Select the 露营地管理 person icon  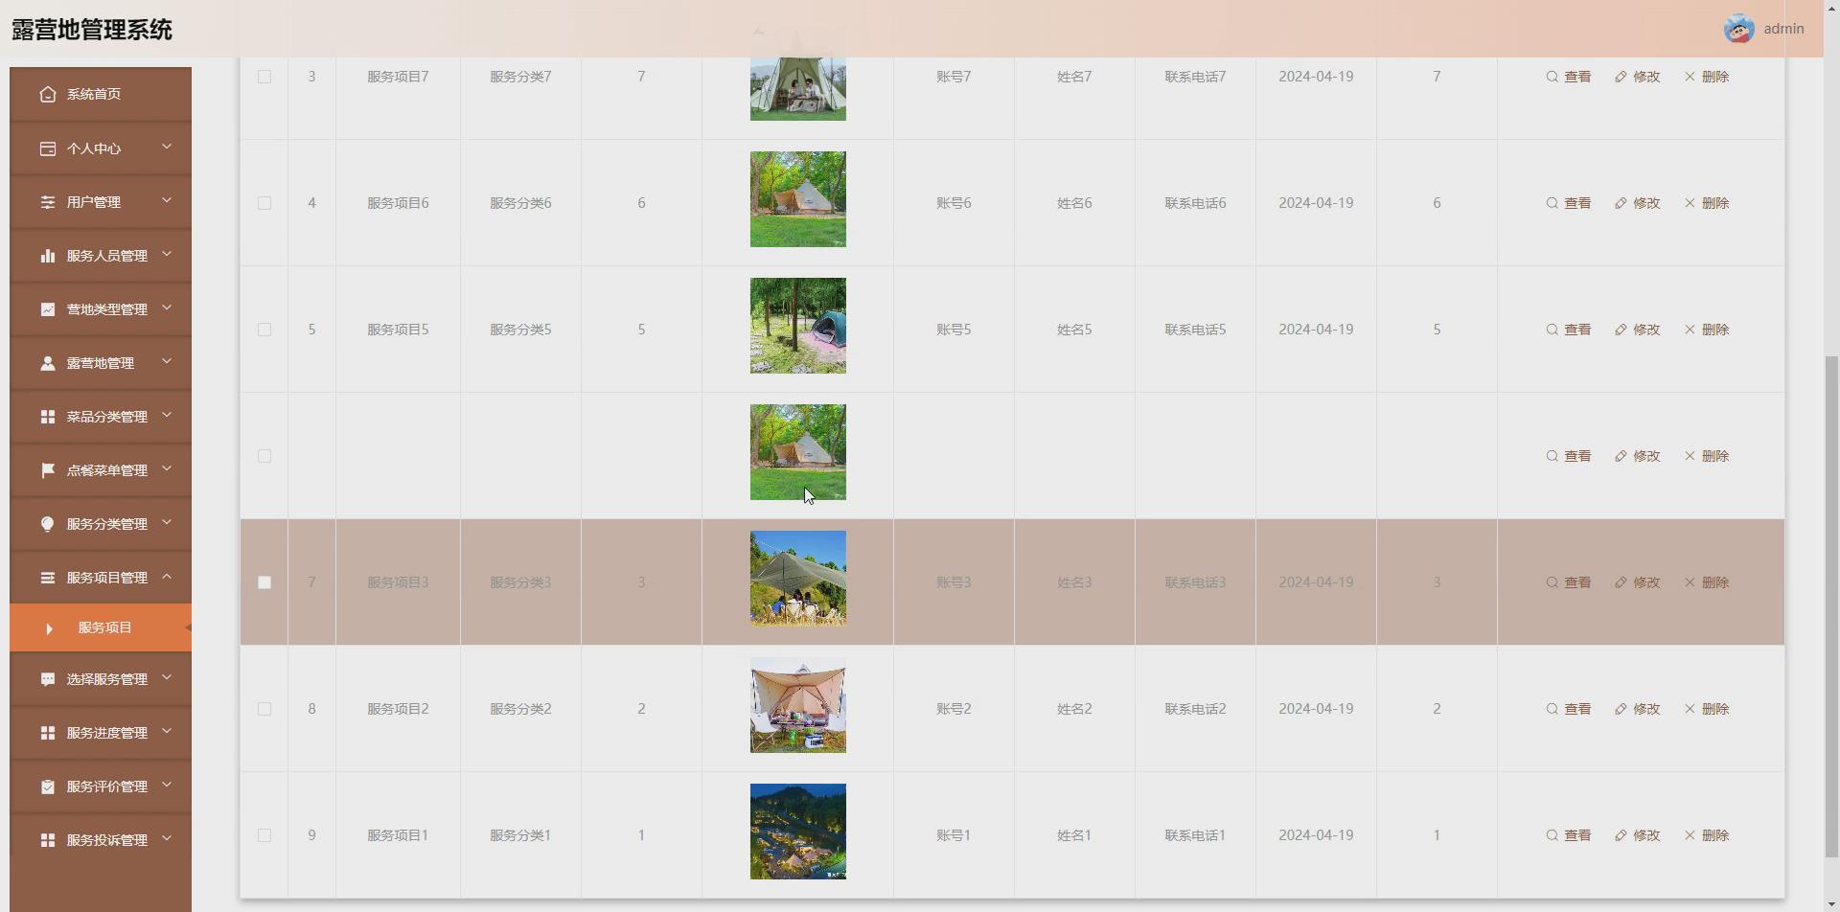click(48, 362)
